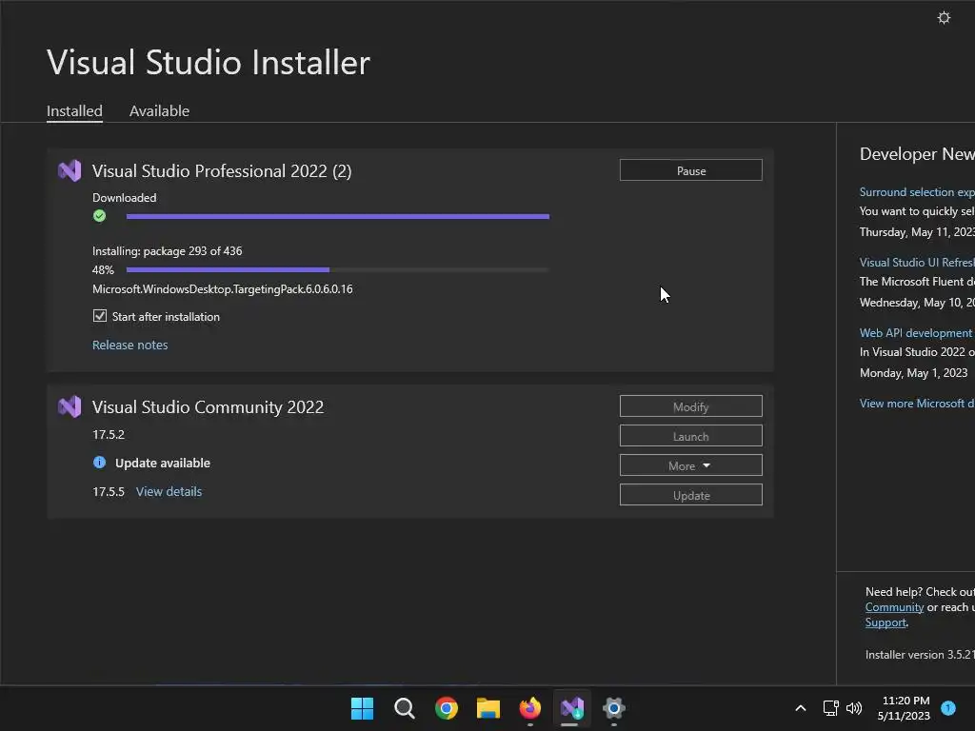Image resolution: width=975 pixels, height=731 pixels.
Task: Click the 17.5.2 version number
Action: coord(109,434)
